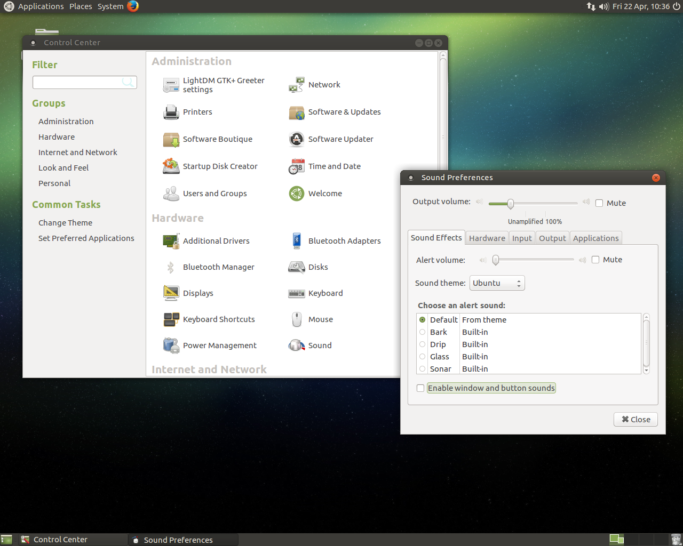Select the Bark alert sound radio button
The image size is (683, 546).
point(423,332)
